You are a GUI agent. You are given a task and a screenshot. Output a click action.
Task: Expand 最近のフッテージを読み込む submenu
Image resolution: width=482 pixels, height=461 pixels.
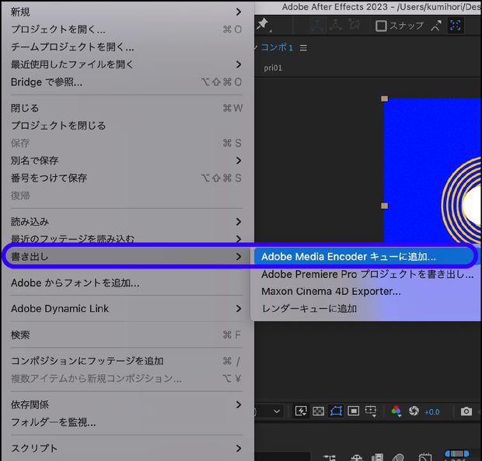(x=127, y=239)
